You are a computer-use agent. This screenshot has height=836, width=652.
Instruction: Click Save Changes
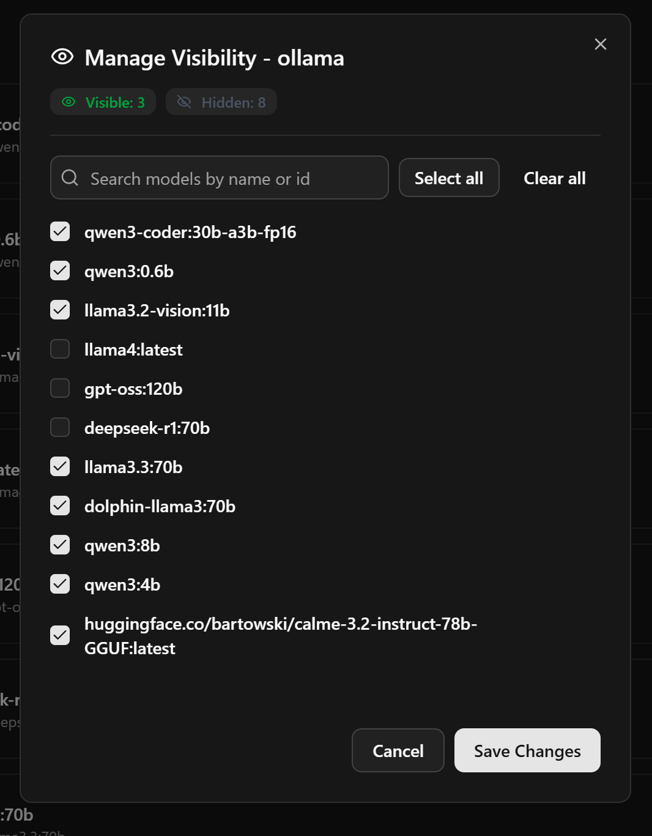click(x=527, y=750)
